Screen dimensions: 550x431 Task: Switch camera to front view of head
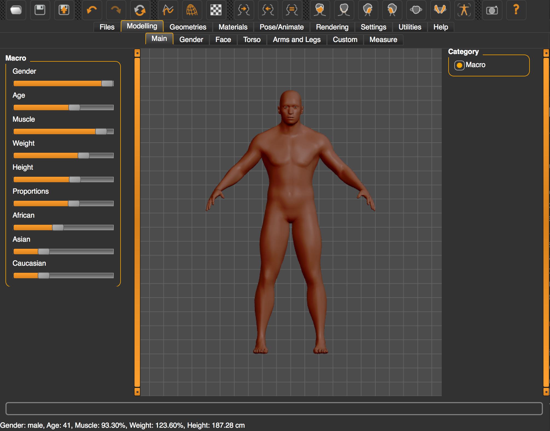(320, 10)
